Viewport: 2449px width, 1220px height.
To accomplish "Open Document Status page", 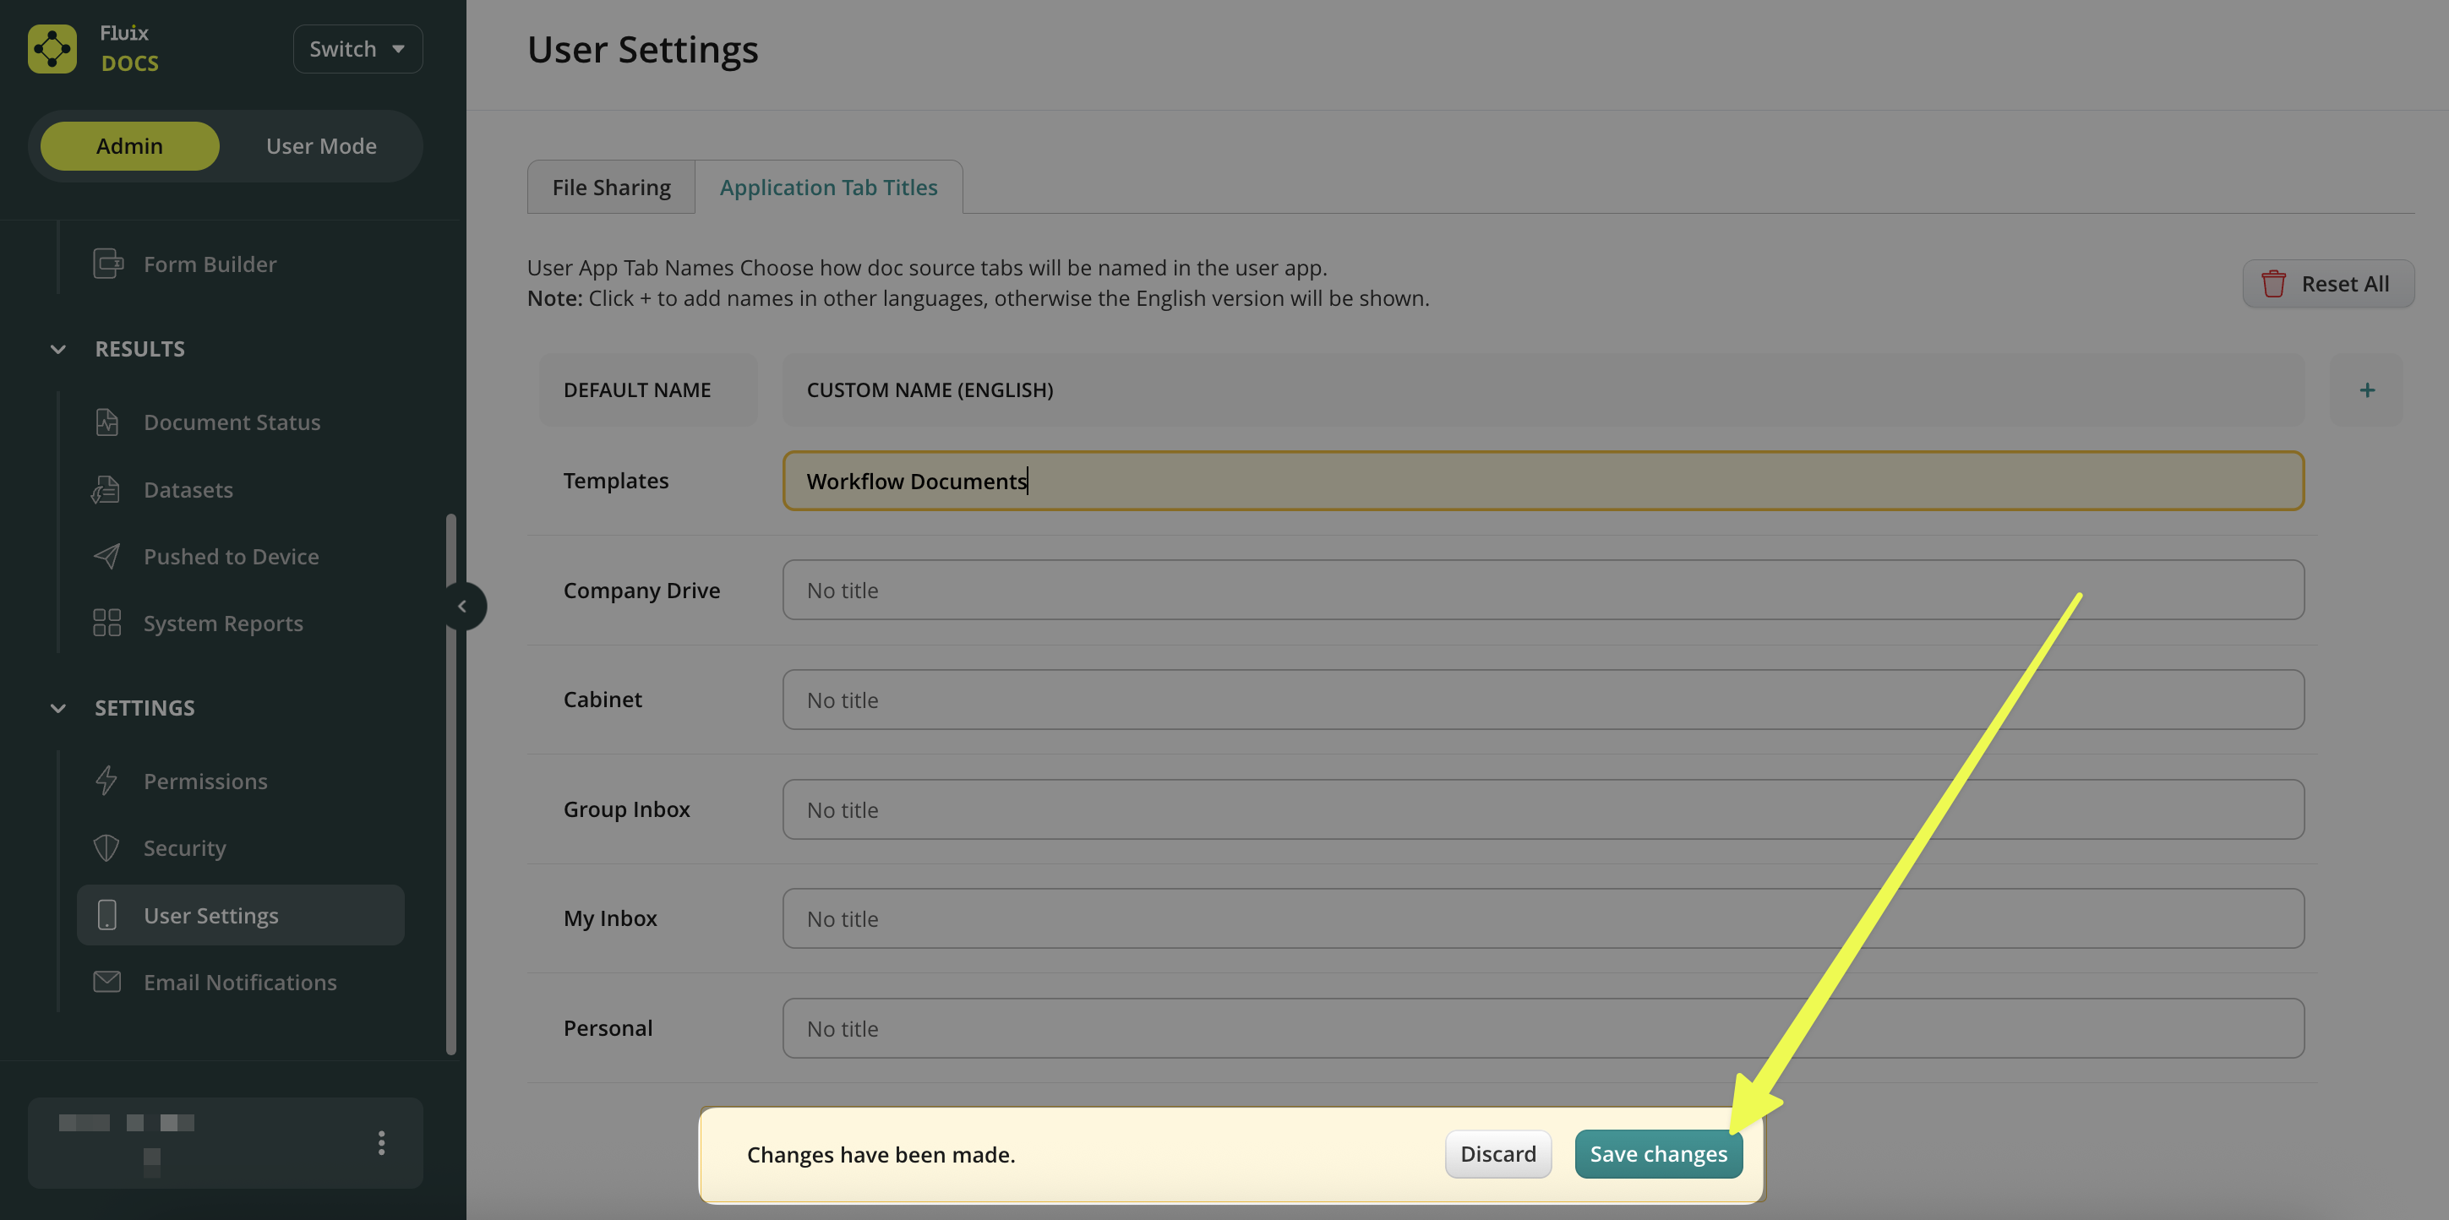I will click(231, 422).
